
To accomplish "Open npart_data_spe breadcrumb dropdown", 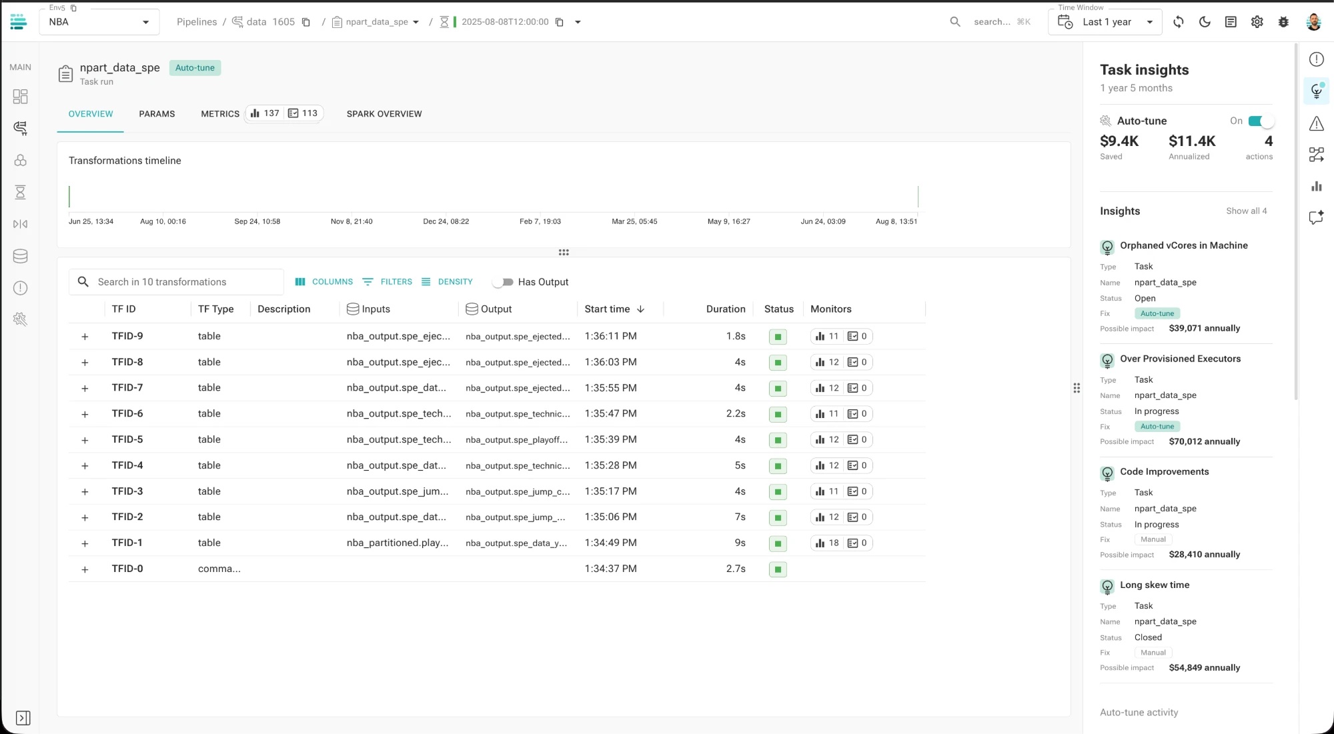I will pyautogui.click(x=416, y=22).
